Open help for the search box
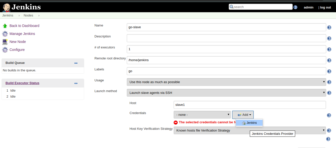 coord(295,7)
